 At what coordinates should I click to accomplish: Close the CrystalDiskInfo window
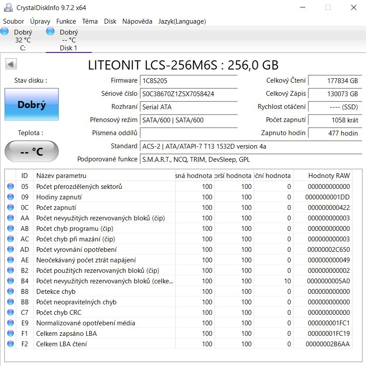(x=354, y=7)
